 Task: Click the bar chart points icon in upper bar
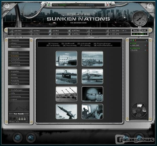click(108, 31)
